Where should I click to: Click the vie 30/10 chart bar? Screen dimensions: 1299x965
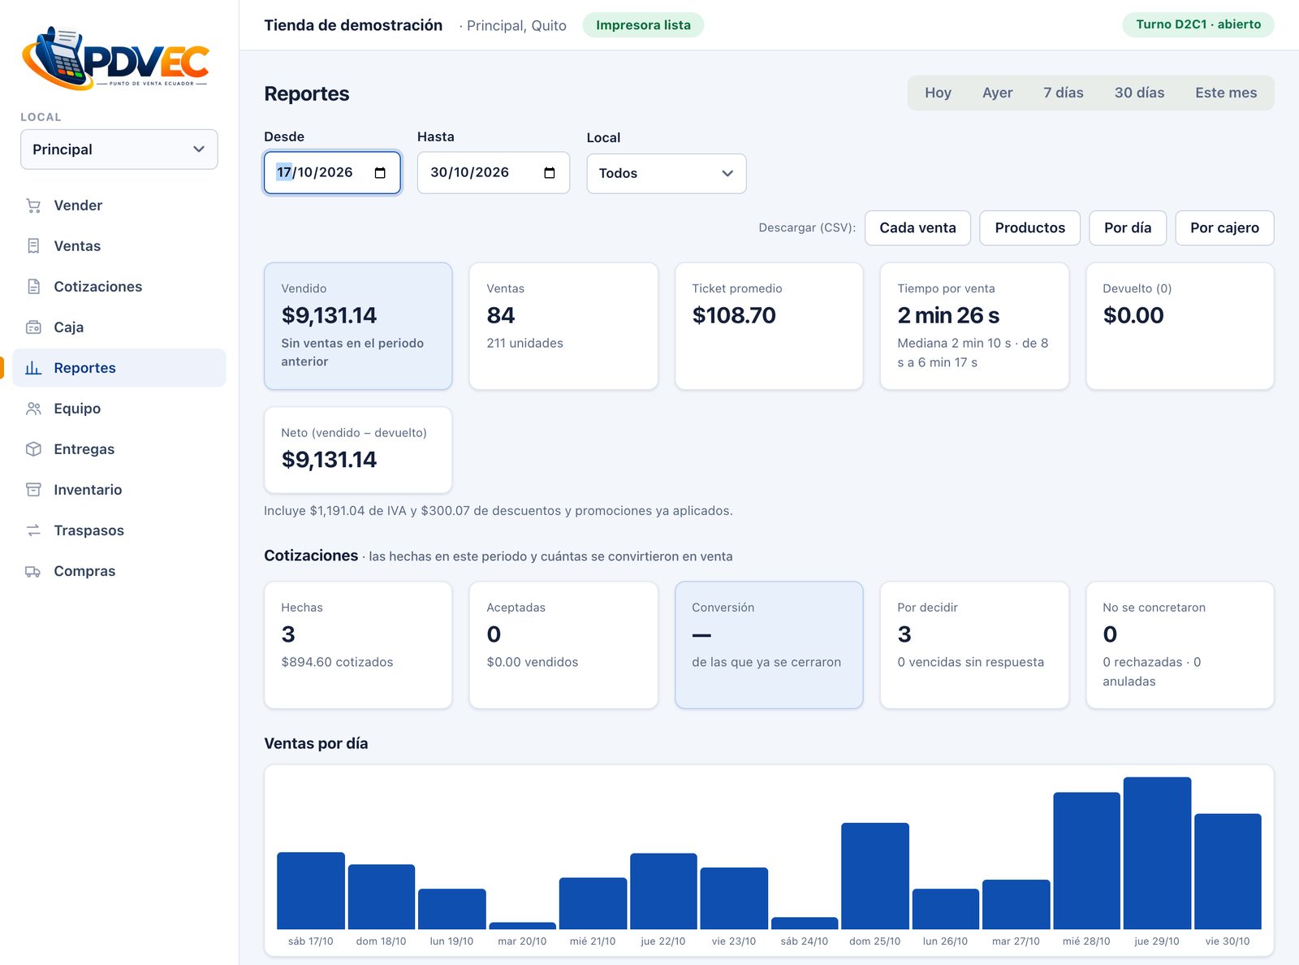click(x=1228, y=872)
